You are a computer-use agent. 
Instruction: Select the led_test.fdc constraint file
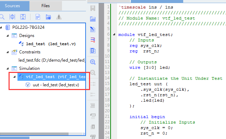tap(52, 60)
